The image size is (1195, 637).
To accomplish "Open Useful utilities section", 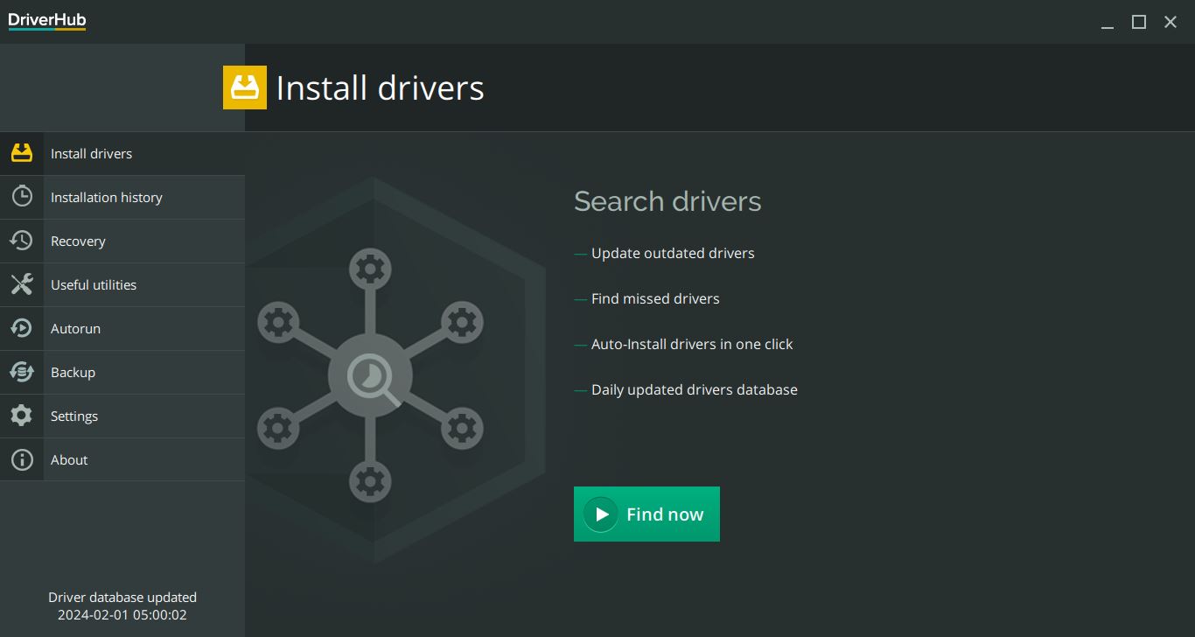I will point(122,284).
